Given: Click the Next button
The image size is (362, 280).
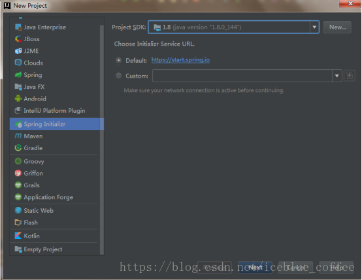Looking at the screenshot, I should point(255,268).
